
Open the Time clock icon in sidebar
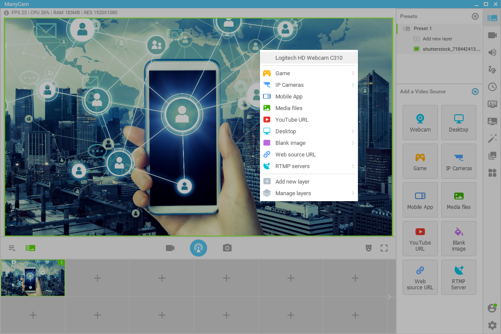tap(492, 86)
